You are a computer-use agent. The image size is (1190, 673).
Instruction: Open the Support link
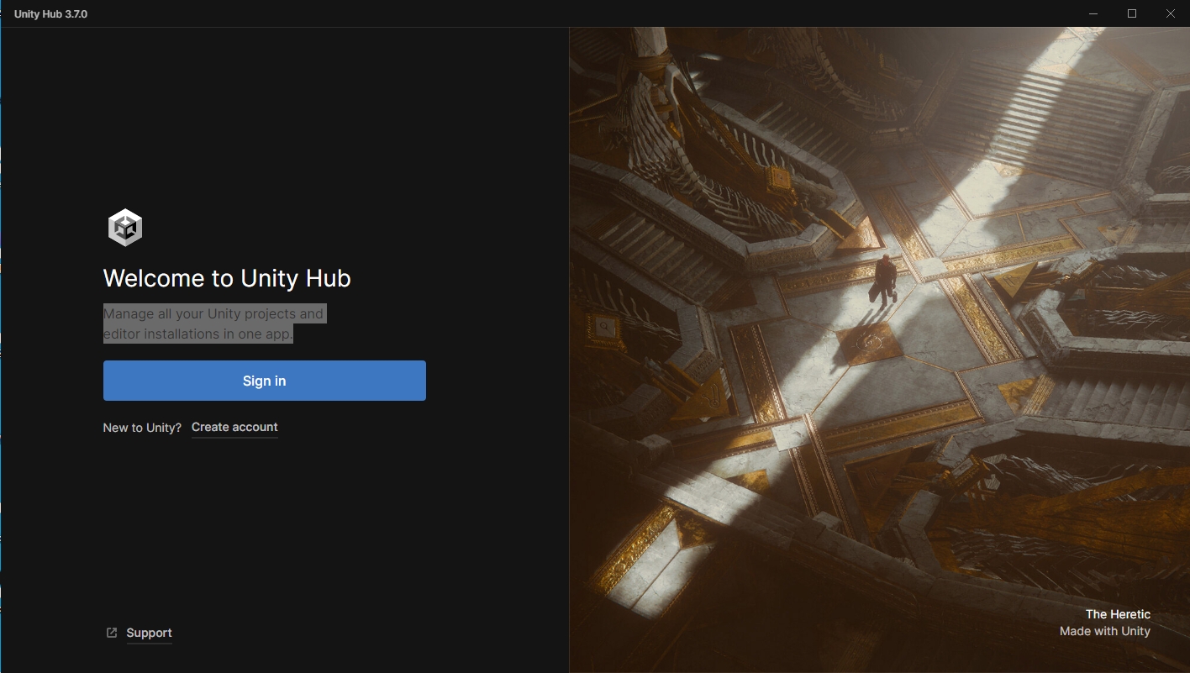tap(149, 633)
